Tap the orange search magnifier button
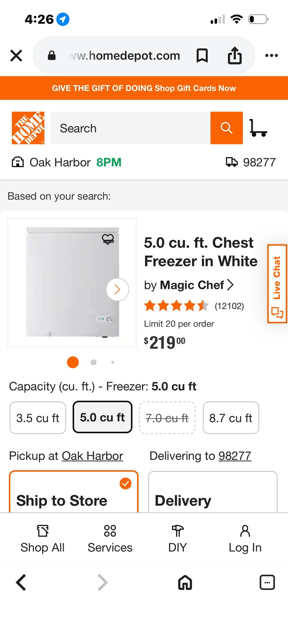Image resolution: width=288 pixels, height=624 pixels. coord(226,128)
